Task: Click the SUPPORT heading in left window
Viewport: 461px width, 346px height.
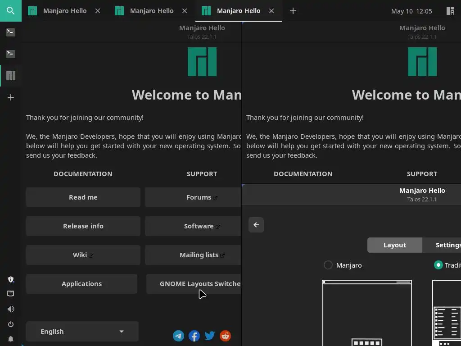Action: [x=202, y=174]
